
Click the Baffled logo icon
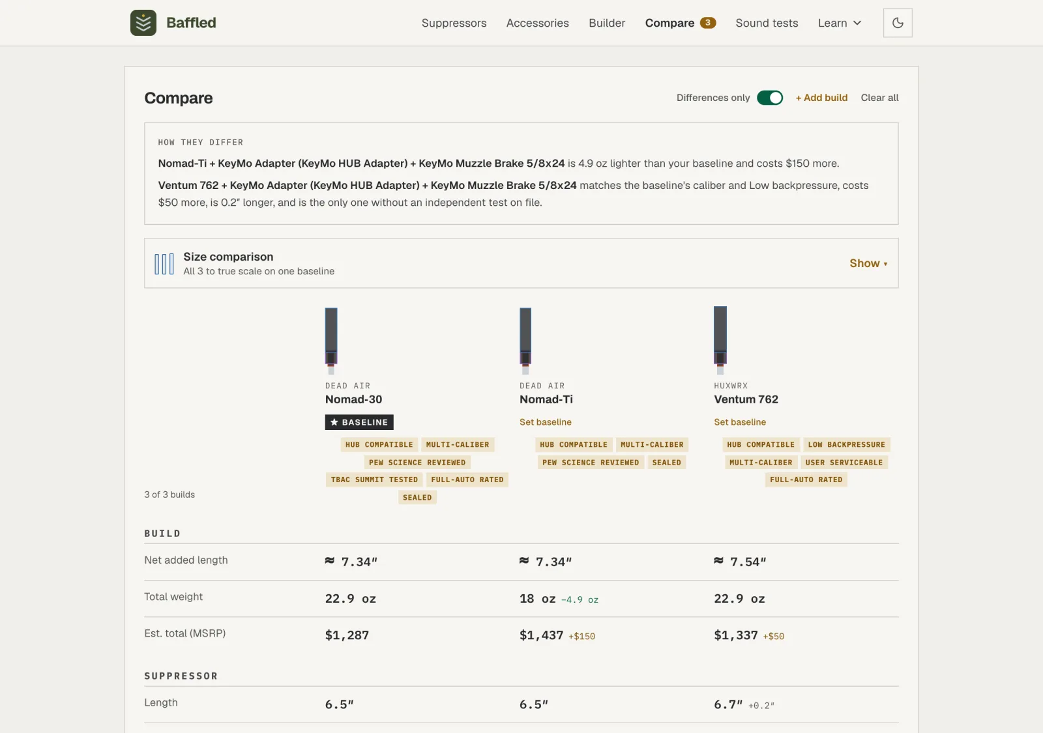point(143,23)
